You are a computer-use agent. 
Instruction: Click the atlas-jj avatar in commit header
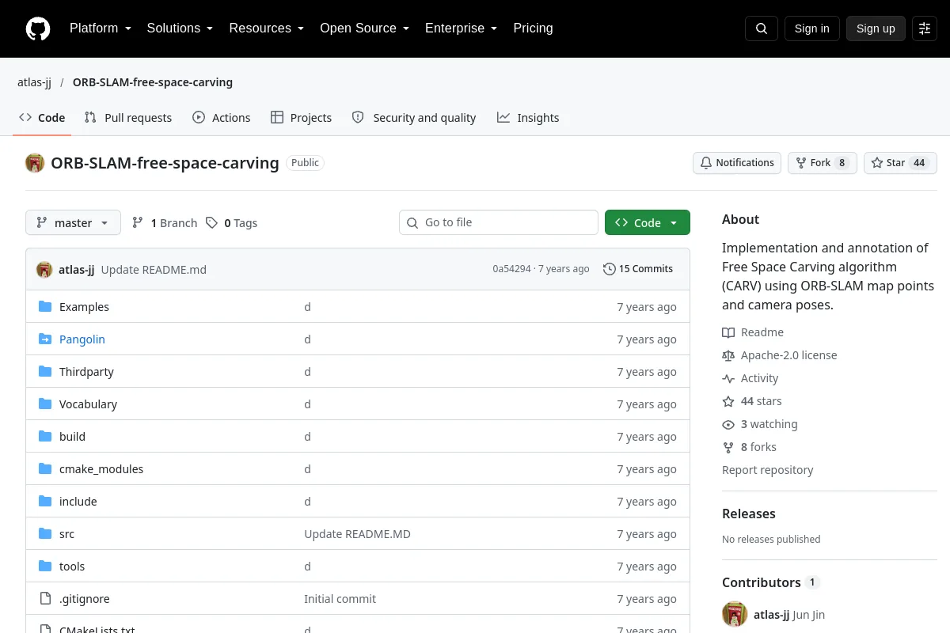click(x=44, y=270)
